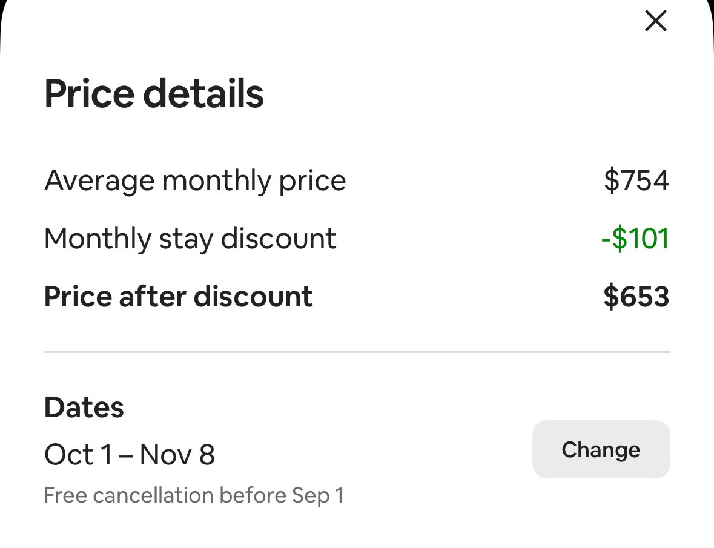Tap the Sep 1 cancellation deadline

(x=318, y=495)
